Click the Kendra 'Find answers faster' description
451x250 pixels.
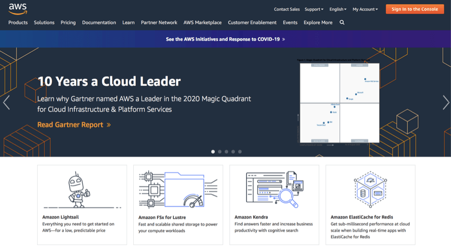click(274, 227)
